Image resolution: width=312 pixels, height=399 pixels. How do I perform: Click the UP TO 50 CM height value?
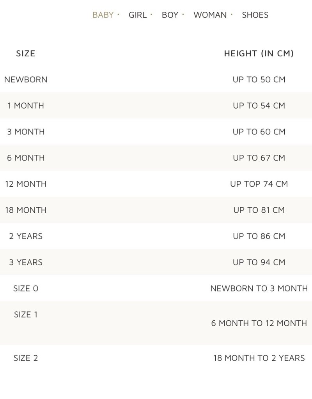[x=259, y=79]
